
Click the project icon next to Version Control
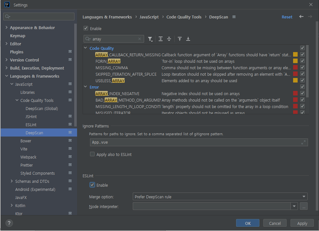point(70,60)
